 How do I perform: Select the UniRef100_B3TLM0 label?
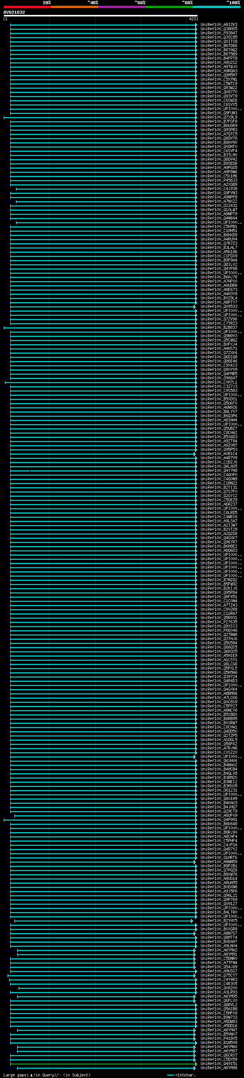coord(219,155)
